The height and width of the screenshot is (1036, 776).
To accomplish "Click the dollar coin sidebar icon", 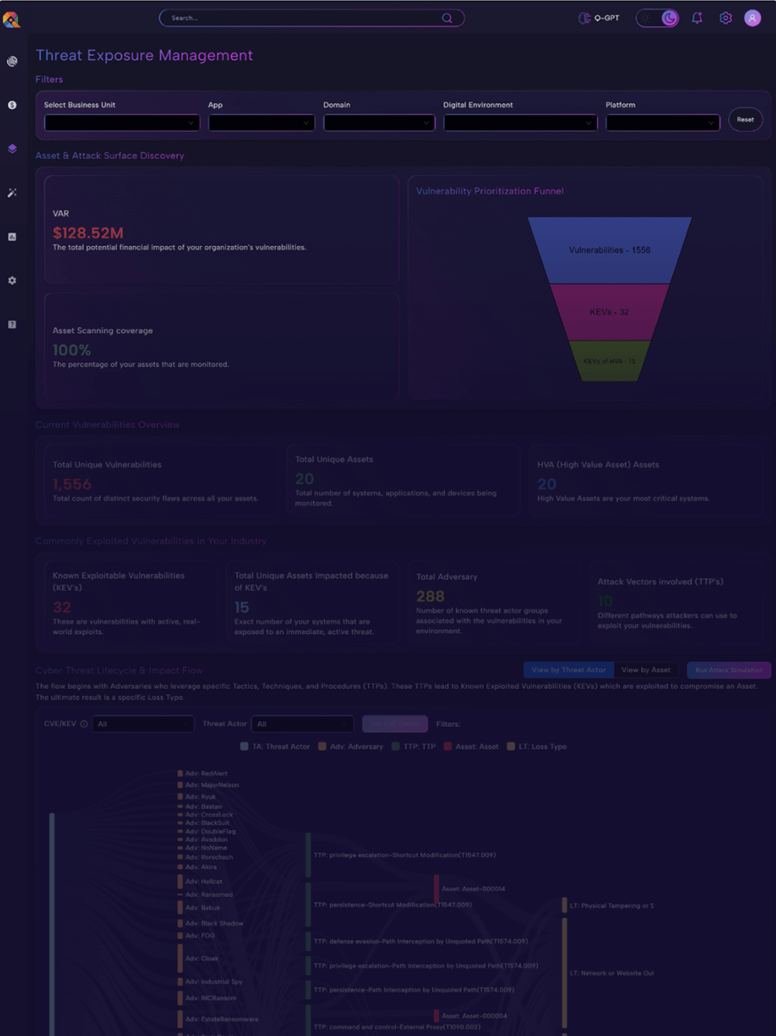I will pos(12,105).
